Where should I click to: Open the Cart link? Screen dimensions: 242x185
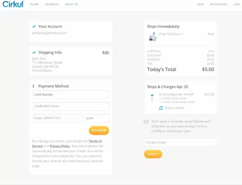237,4
